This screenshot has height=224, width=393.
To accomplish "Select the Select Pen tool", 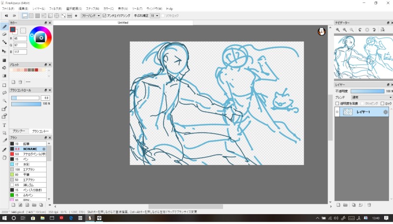I will 4,109.
